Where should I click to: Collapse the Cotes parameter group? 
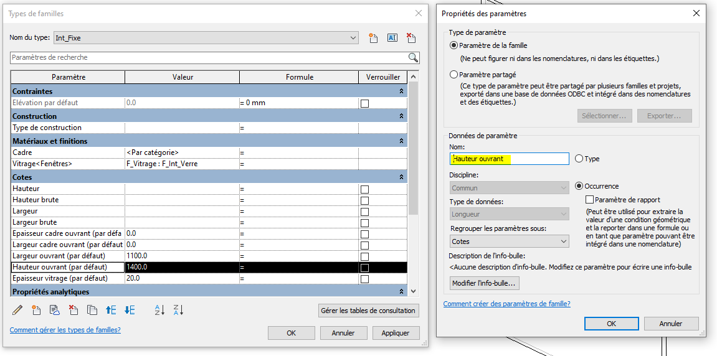pos(402,177)
